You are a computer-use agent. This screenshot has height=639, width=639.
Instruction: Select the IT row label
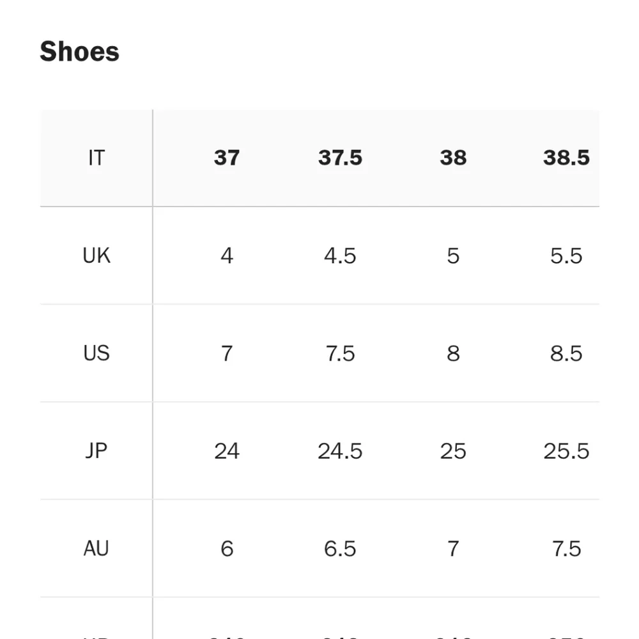pyautogui.click(x=96, y=158)
